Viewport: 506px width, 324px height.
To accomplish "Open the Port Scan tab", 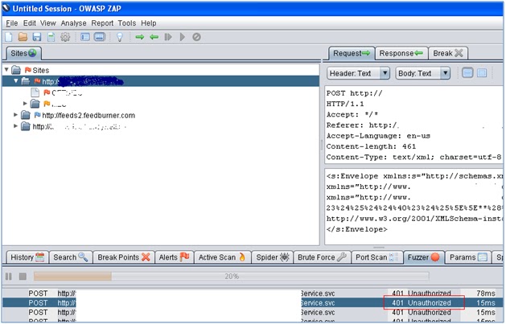I will pos(377,257).
